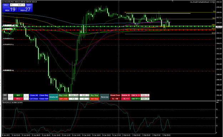
Task: Click the Break Even button
Action: (x=115, y=95)
